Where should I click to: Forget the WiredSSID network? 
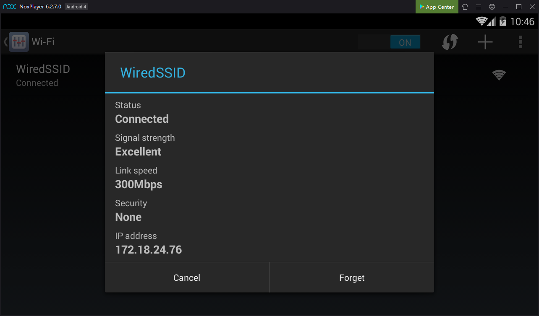(351, 278)
